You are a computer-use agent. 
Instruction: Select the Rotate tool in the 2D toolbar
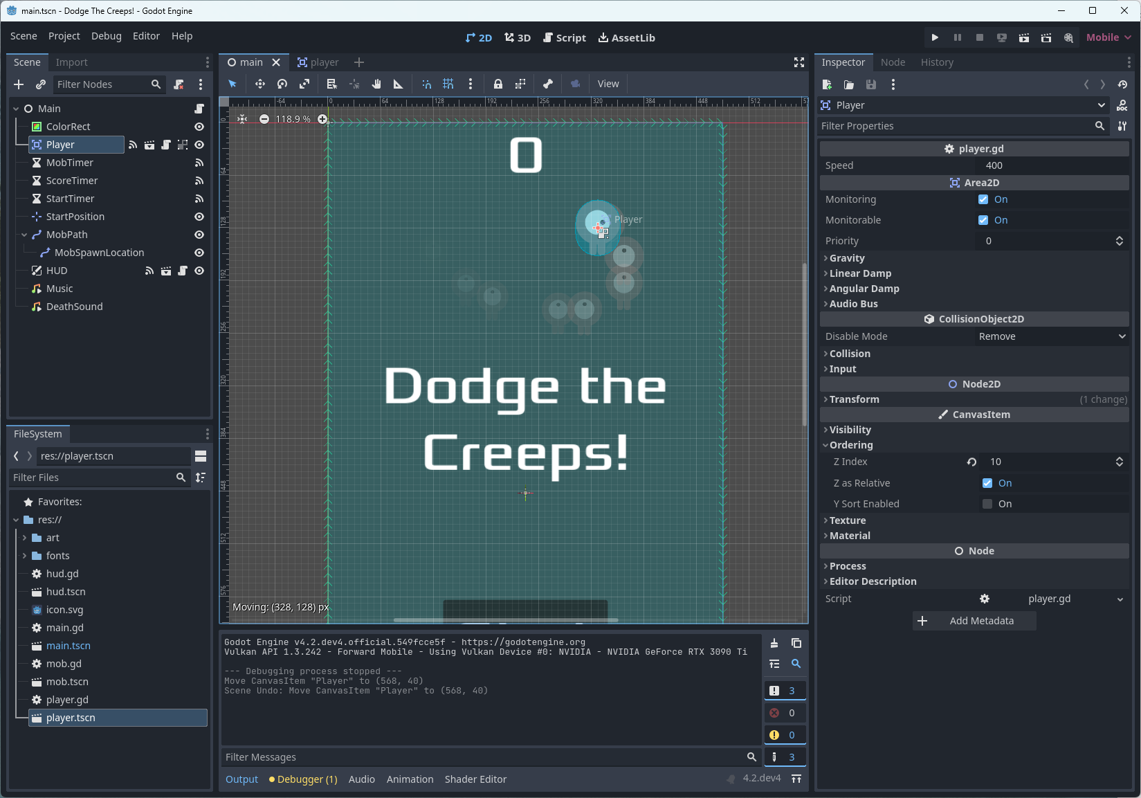pos(281,83)
